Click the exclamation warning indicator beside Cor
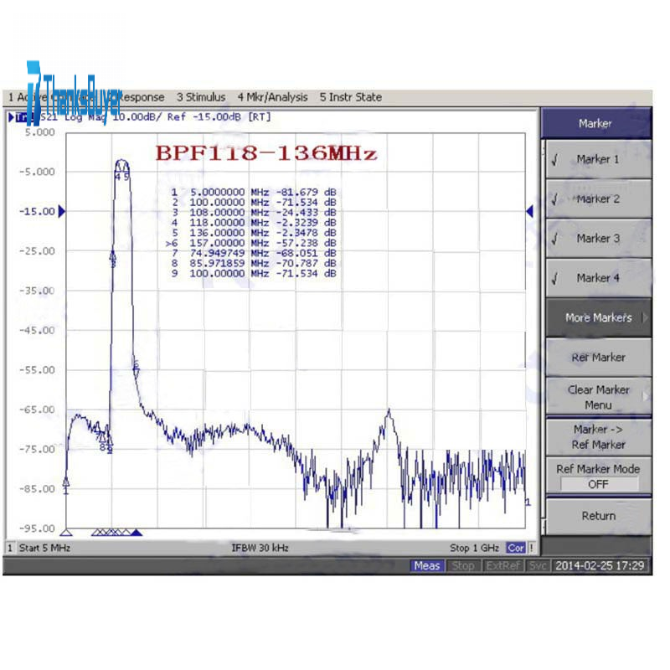670x670 pixels. (531, 548)
